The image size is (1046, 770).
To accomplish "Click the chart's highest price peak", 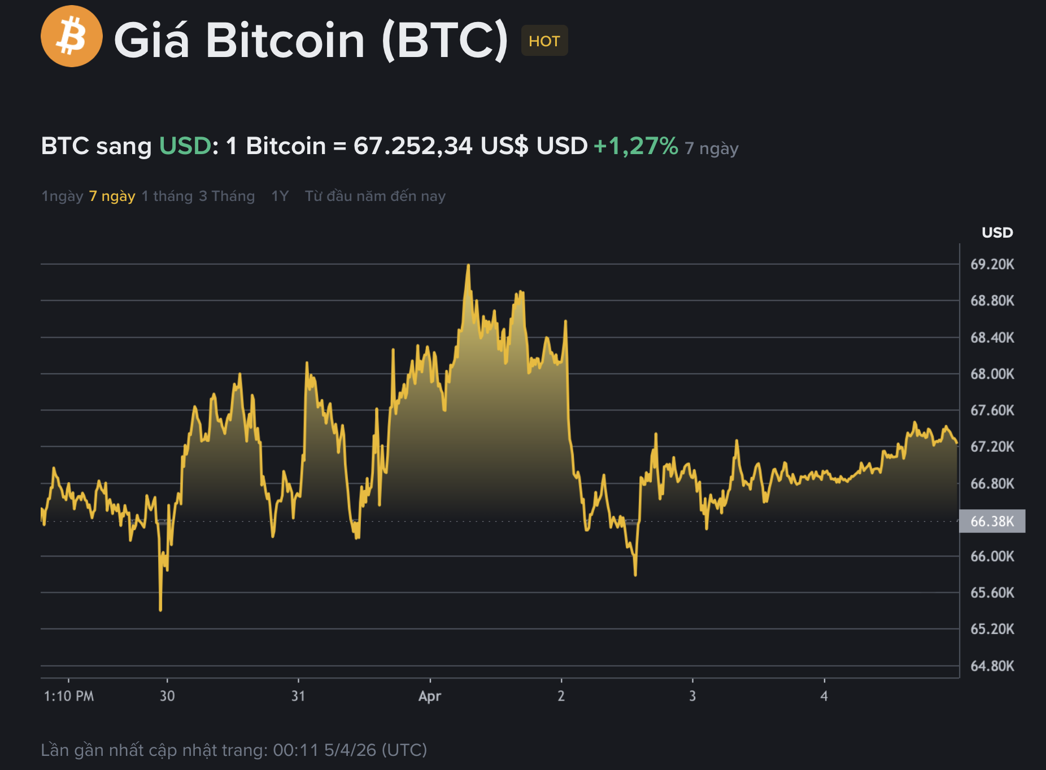I will tap(469, 265).
